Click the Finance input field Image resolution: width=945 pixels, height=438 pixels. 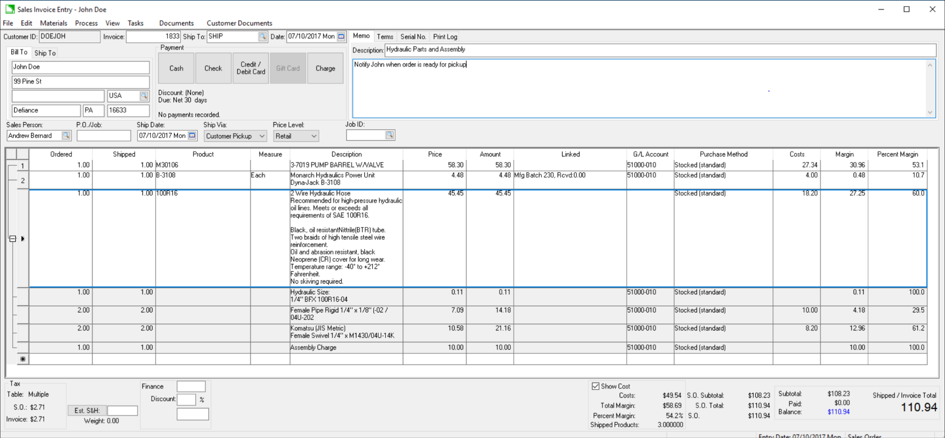(191, 386)
